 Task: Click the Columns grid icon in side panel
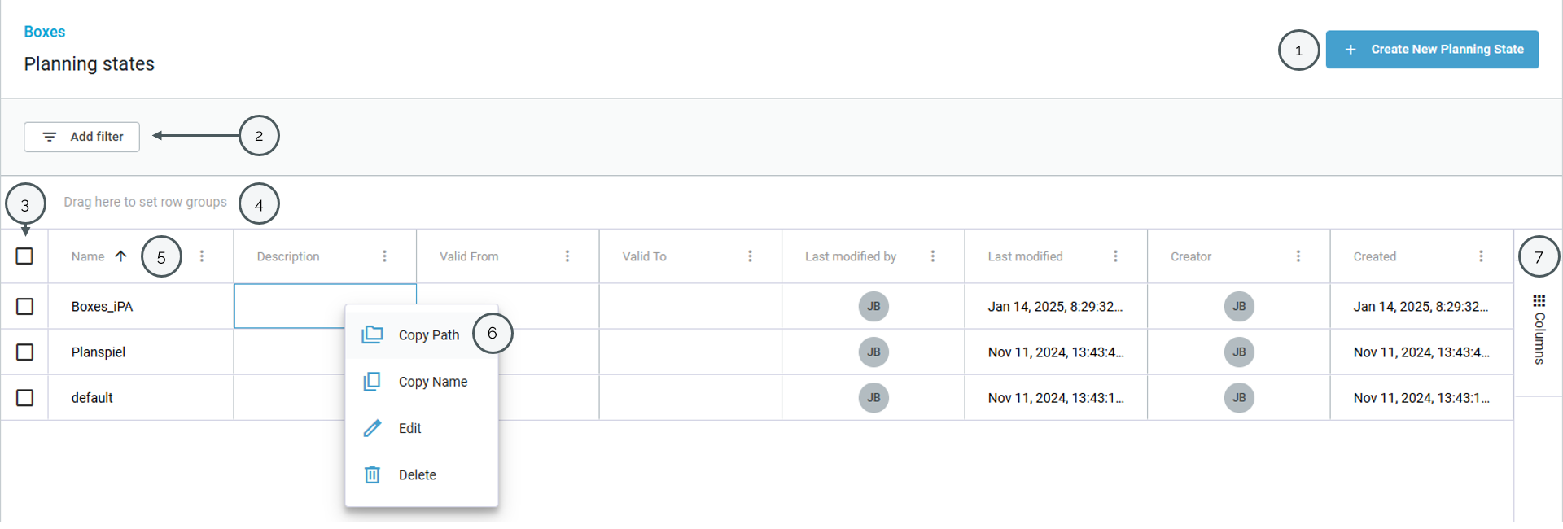pos(1539,301)
